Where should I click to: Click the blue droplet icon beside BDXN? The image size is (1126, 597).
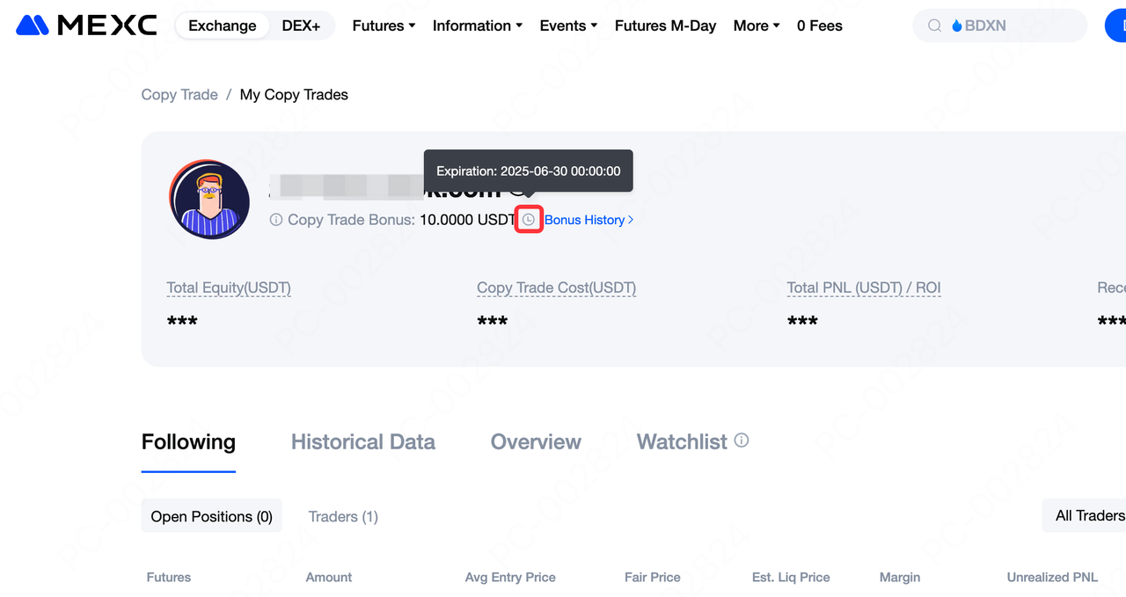pyautogui.click(x=957, y=26)
